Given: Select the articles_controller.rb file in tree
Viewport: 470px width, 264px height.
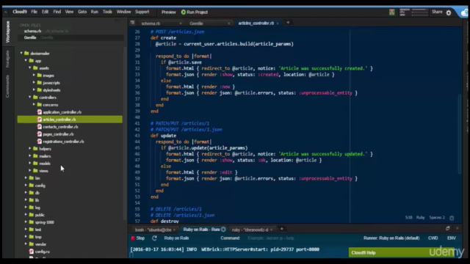Looking at the screenshot, I should (x=70, y=120).
